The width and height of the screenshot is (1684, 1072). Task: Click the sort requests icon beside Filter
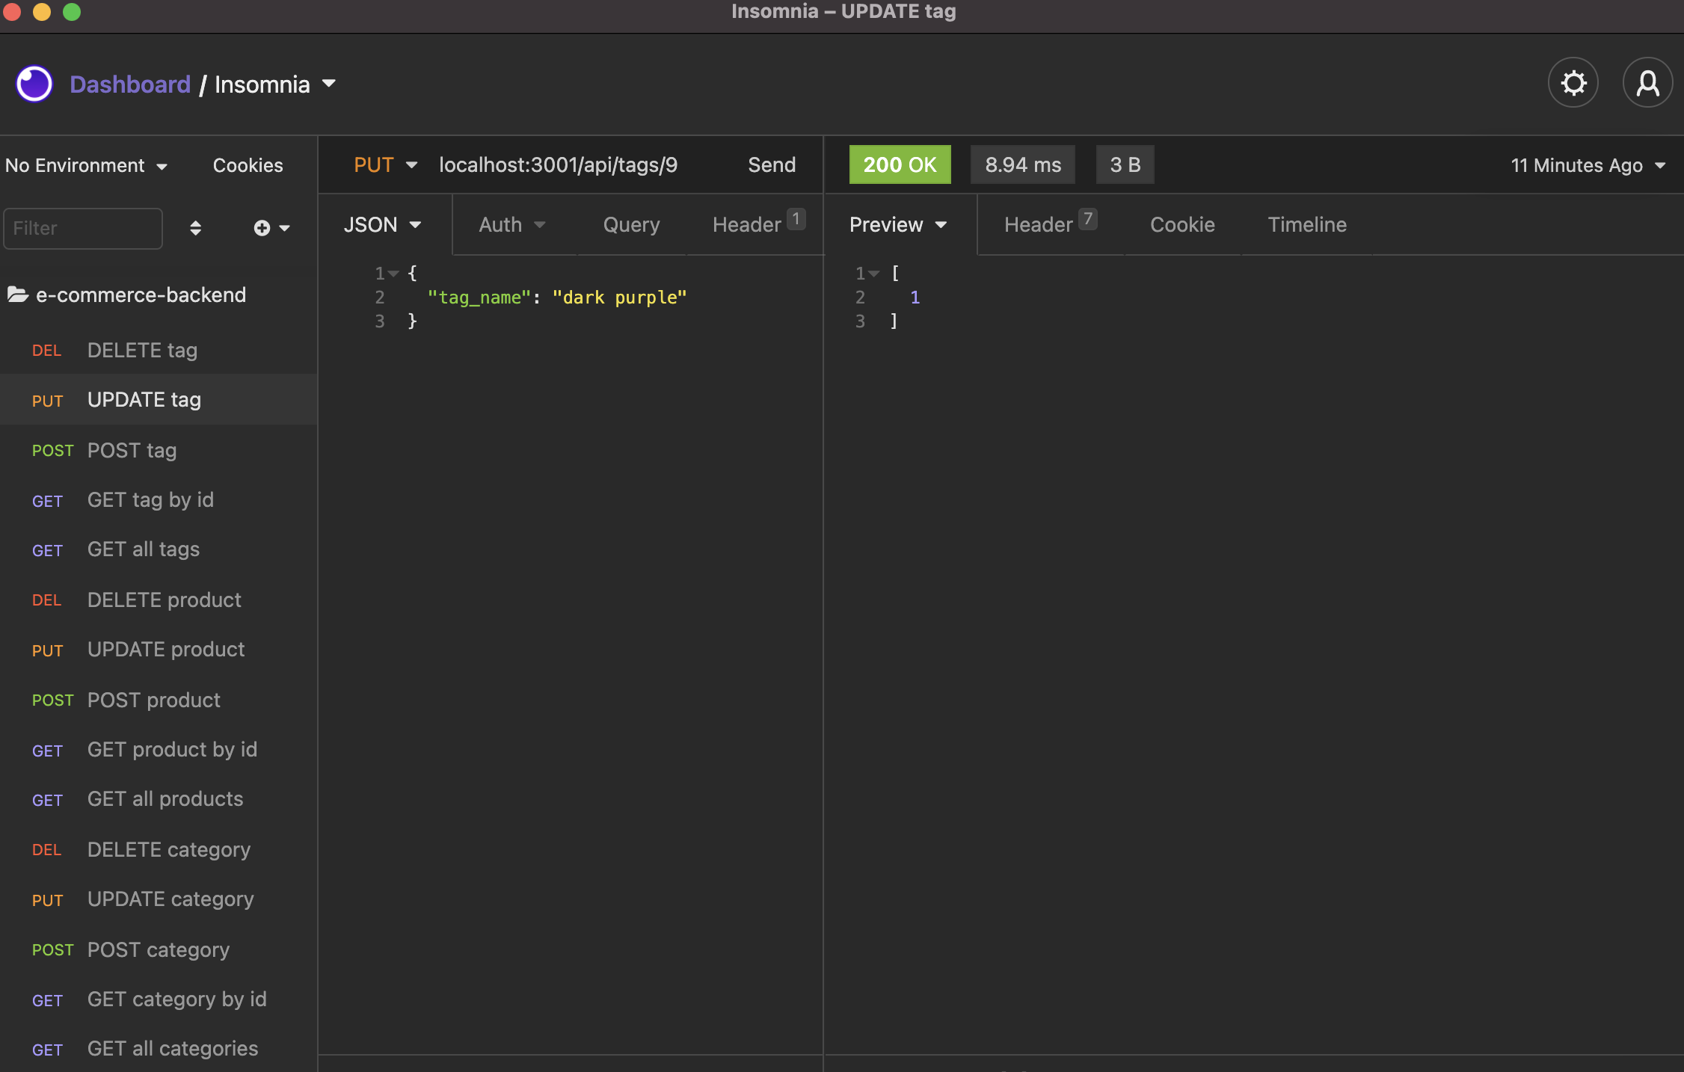195,228
